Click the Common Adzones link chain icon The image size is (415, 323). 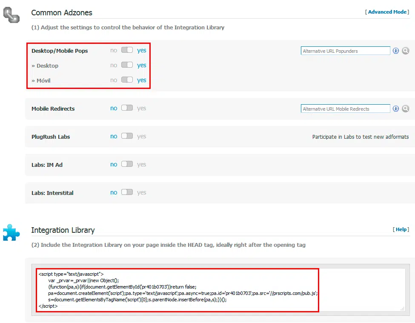(x=11, y=15)
